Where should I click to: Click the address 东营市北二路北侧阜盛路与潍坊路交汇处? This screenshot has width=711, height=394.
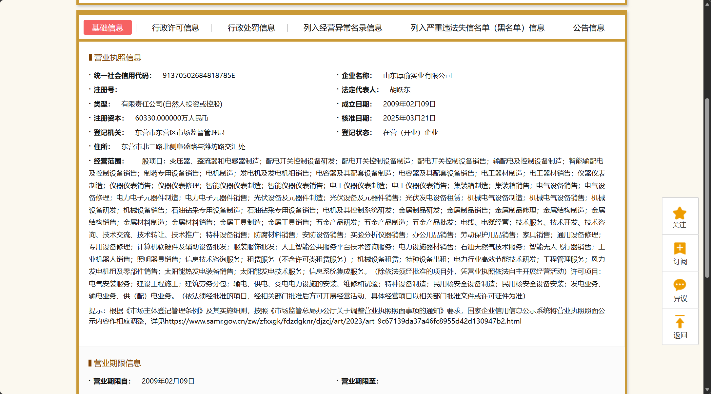click(183, 147)
